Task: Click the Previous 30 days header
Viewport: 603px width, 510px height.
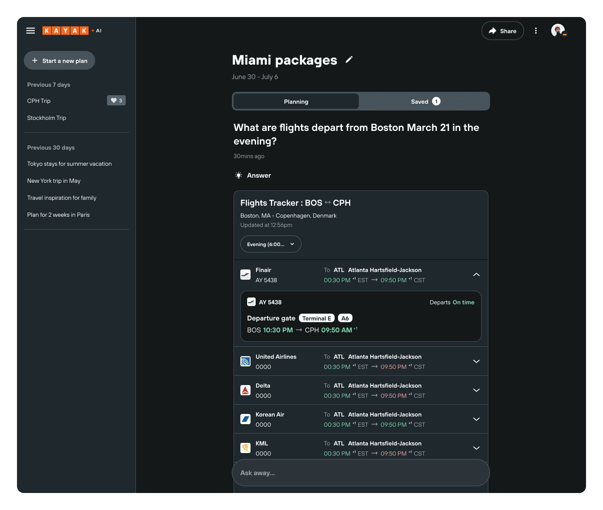Action: click(51, 147)
